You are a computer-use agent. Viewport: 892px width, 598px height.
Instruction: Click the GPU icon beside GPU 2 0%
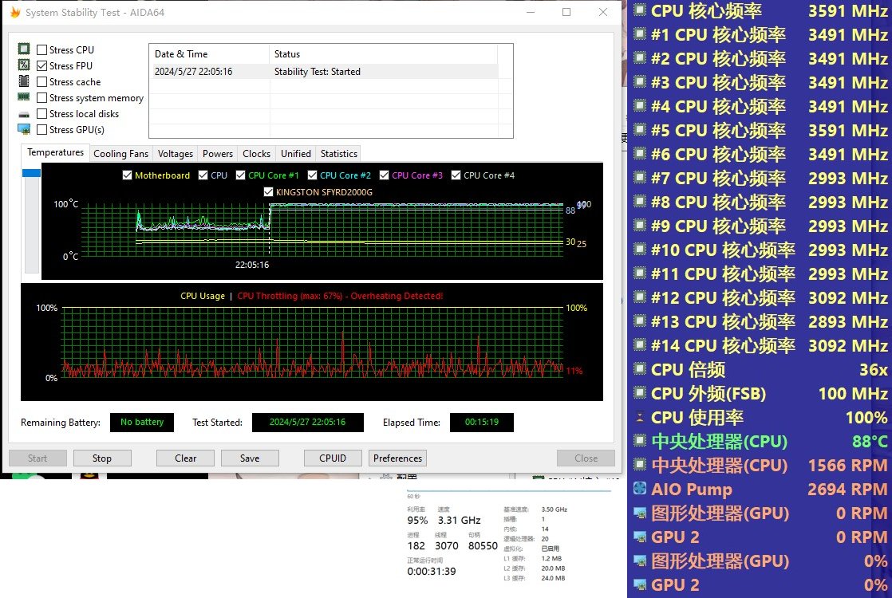[x=640, y=585]
